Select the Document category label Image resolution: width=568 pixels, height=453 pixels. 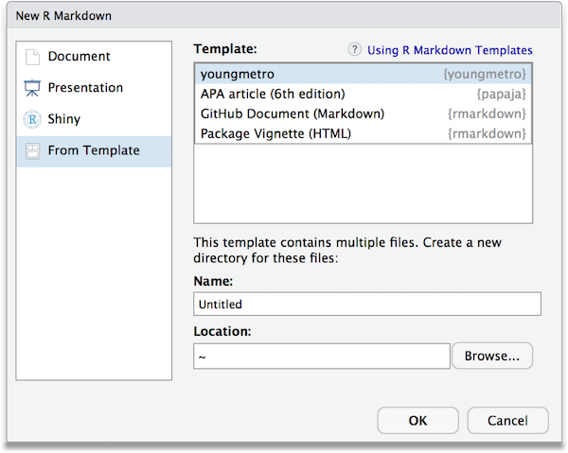click(x=79, y=57)
